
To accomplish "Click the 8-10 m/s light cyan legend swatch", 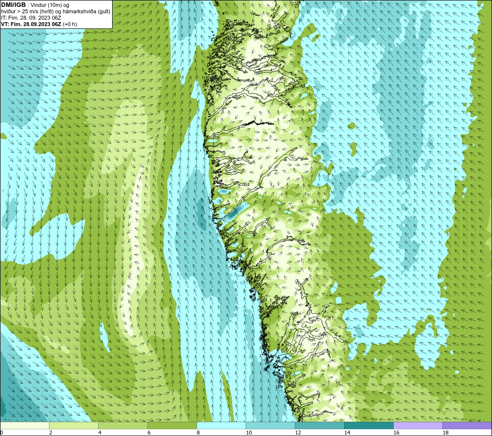I will pos(221,425).
